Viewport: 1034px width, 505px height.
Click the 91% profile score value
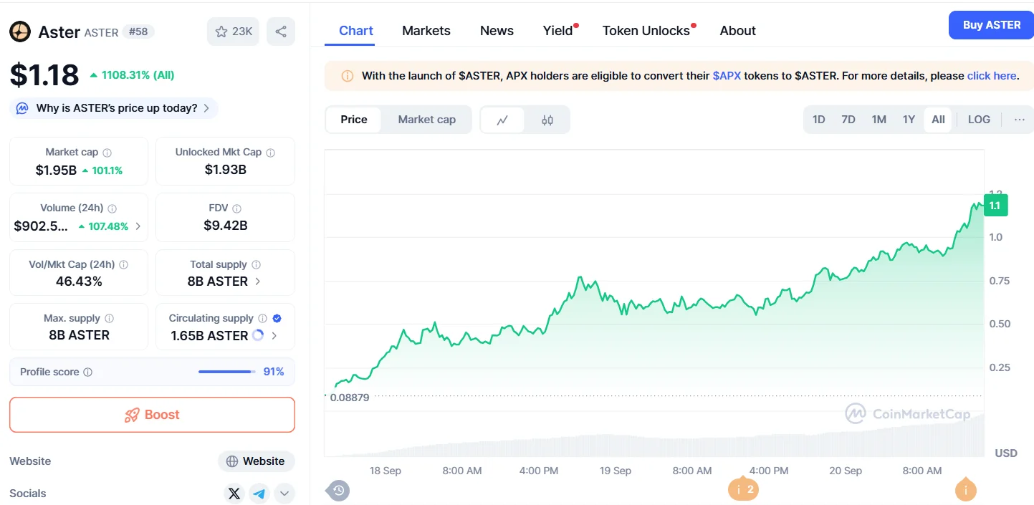274,372
